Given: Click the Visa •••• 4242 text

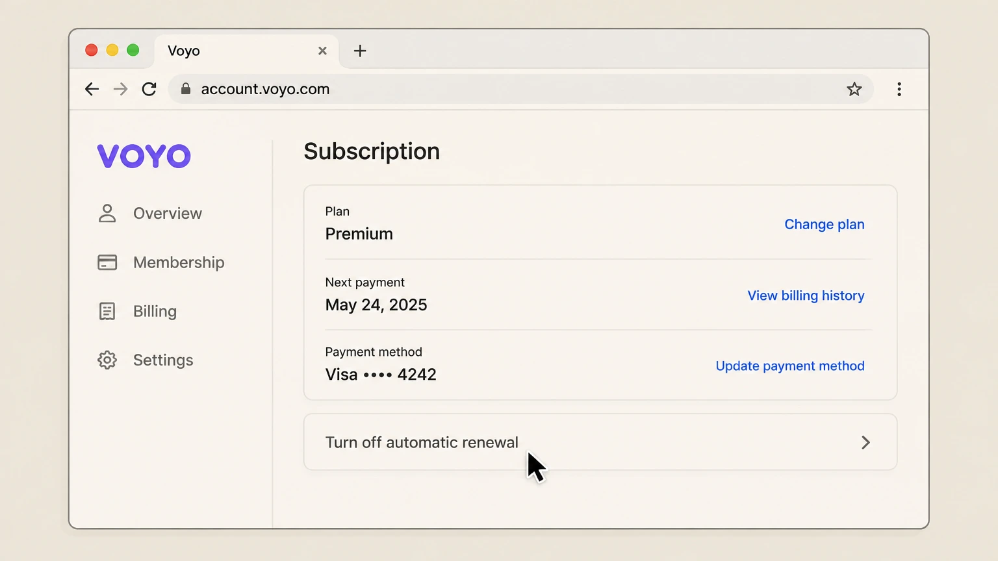Looking at the screenshot, I should [381, 374].
